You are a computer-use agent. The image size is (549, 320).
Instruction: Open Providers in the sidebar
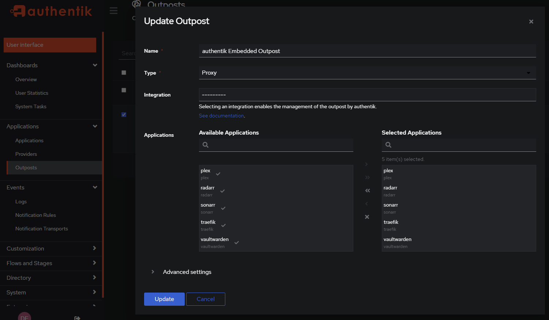26,154
